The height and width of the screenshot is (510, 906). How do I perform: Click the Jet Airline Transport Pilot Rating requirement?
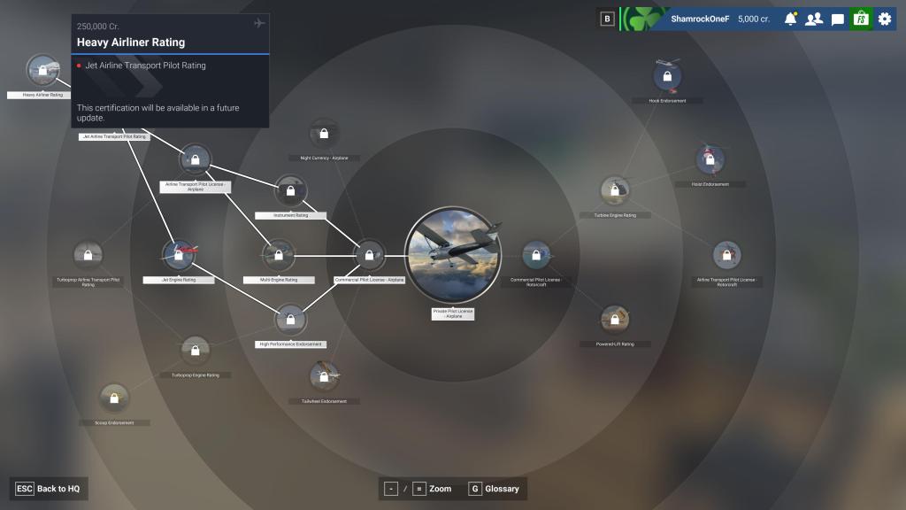click(x=145, y=66)
